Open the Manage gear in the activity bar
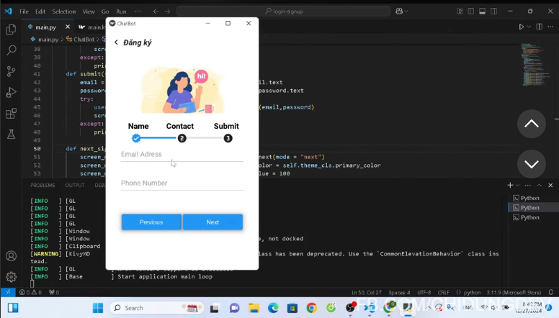 pos(11,277)
